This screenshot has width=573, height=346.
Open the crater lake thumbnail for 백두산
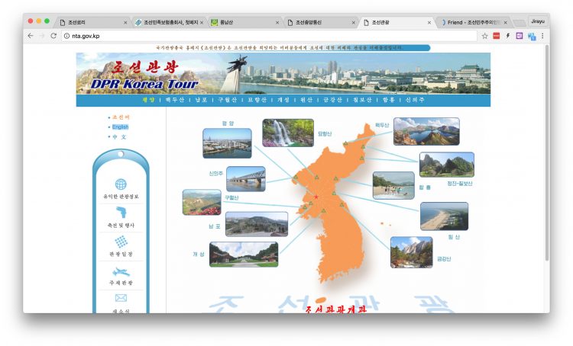point(426,131)
